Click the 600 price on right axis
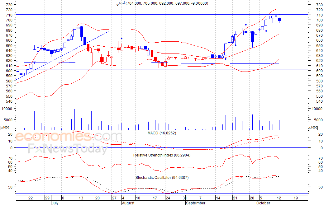The height and width of the screenshot is (205, 324). tap(319, 71)
